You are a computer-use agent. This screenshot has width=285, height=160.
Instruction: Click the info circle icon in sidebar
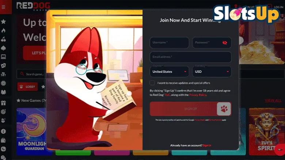4,131
